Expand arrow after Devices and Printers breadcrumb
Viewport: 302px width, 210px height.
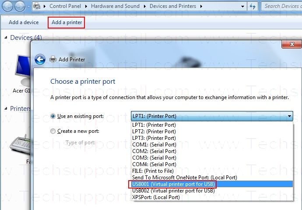coord(201,7)
